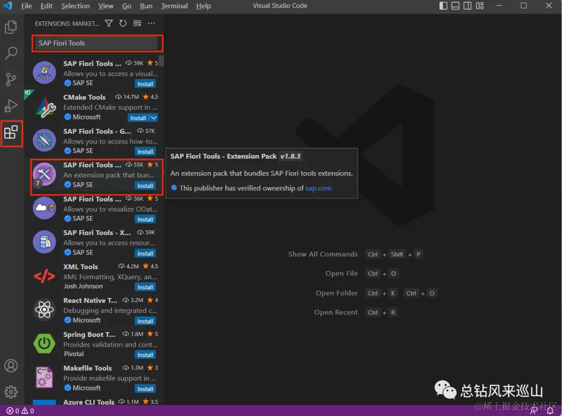562x416 pixels.
Task: Open the Terminal menu
Action: [174, 6]
